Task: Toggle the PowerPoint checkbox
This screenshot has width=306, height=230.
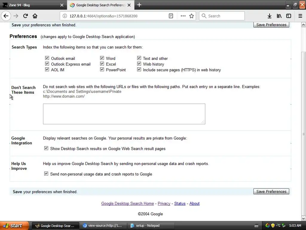Action: pos(102,69)
